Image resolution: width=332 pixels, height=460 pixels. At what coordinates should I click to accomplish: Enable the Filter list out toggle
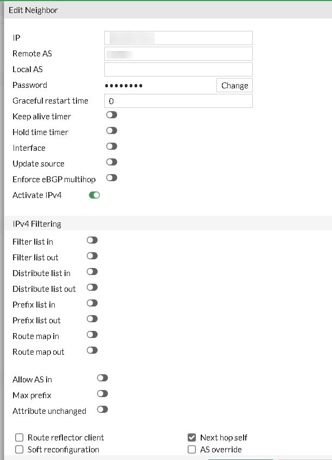coord(92,256)
